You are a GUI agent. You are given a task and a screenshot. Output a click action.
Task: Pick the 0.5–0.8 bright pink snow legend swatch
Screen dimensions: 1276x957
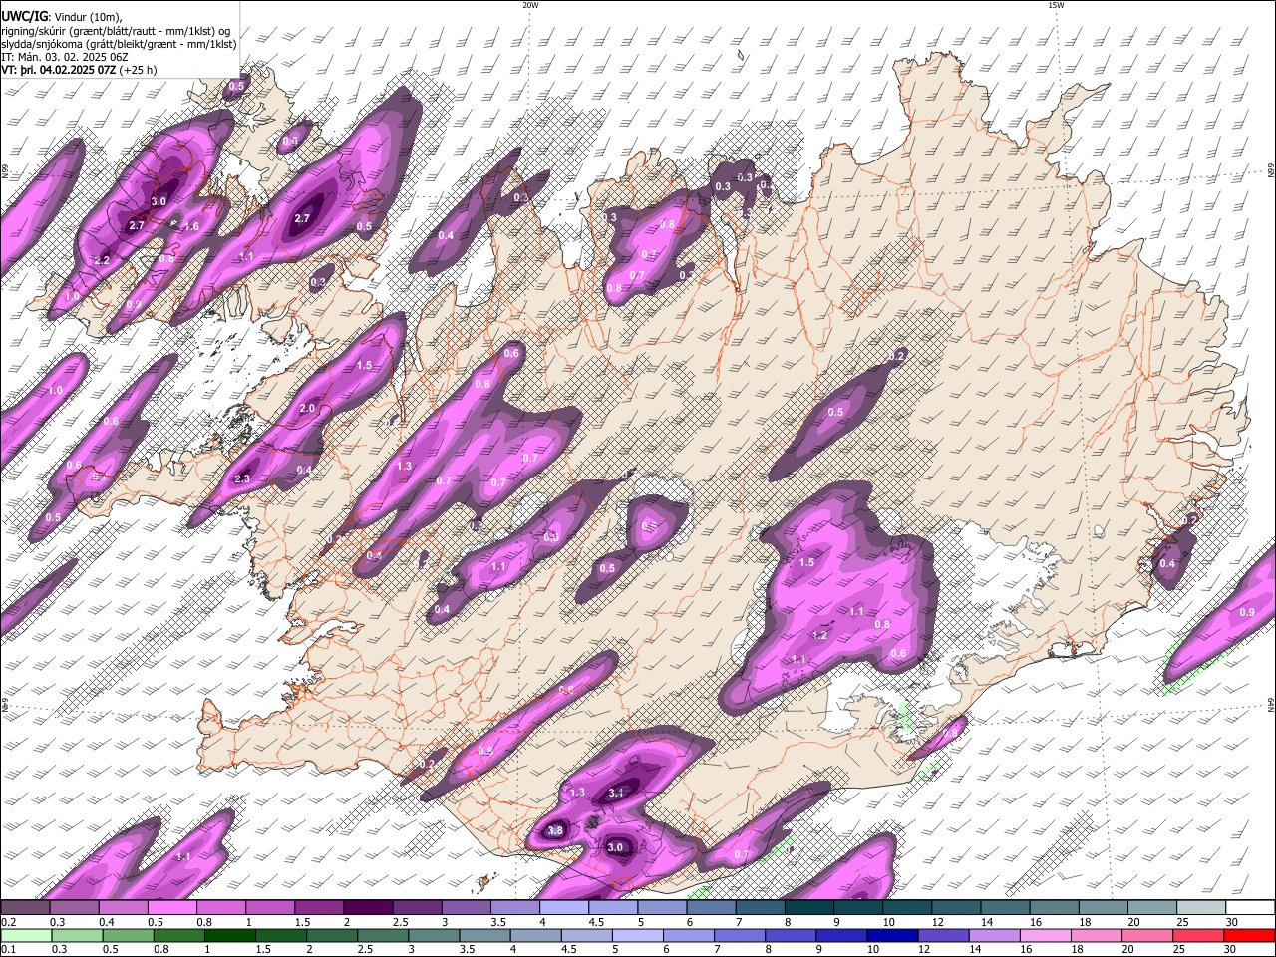pyautogui.click(x=171, y=907)
